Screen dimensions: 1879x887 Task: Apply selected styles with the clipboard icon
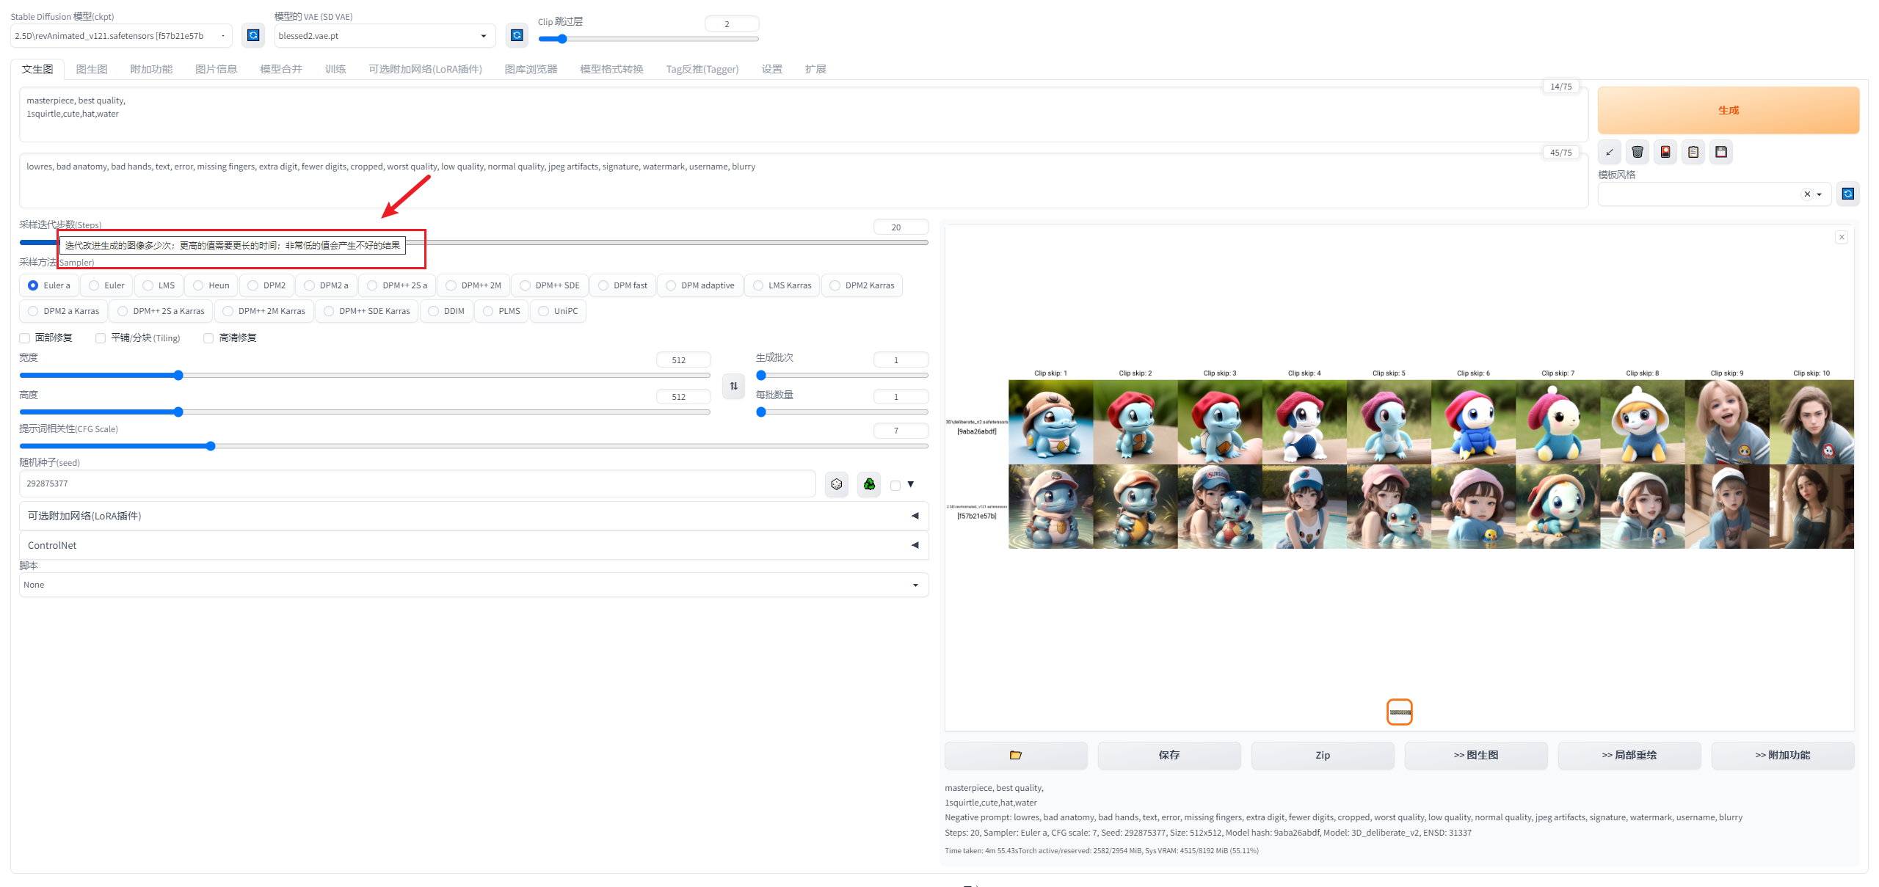click(1693, 152)
